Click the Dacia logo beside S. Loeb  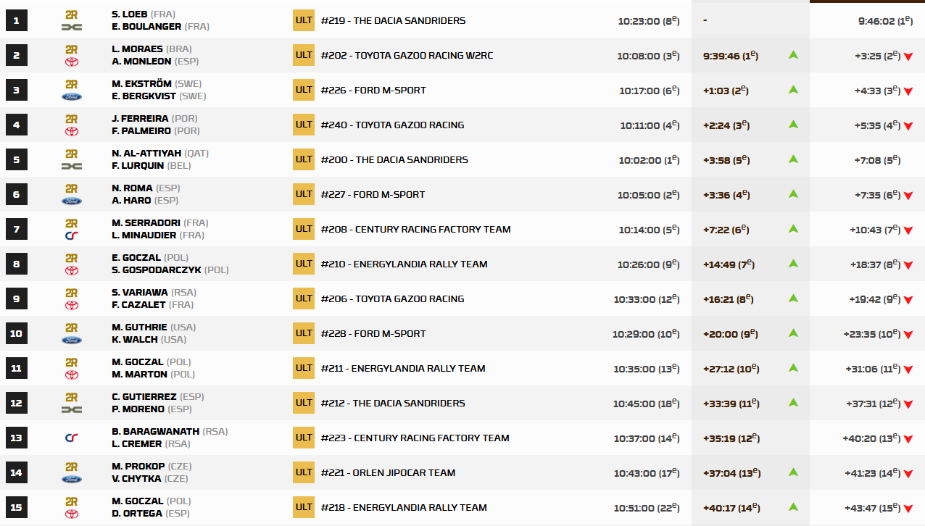[72, 27]
